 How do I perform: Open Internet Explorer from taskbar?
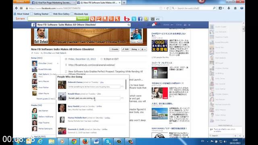pyautogui.click(x=40, y=141)
